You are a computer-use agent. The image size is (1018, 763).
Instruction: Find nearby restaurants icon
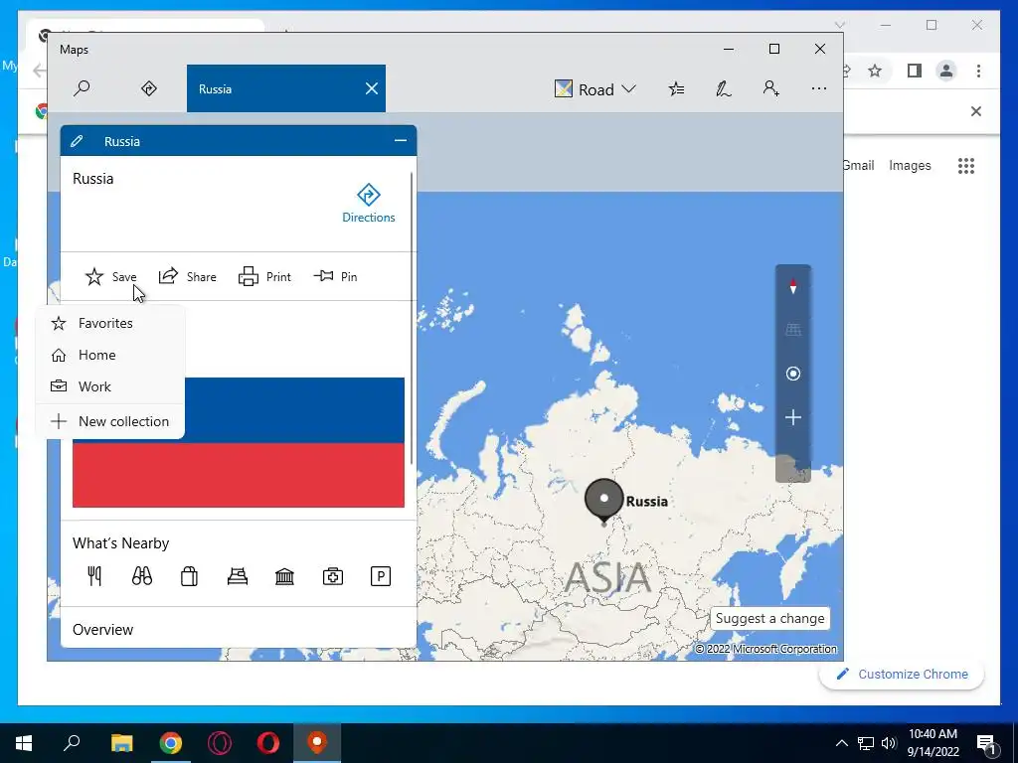(94, 576)
